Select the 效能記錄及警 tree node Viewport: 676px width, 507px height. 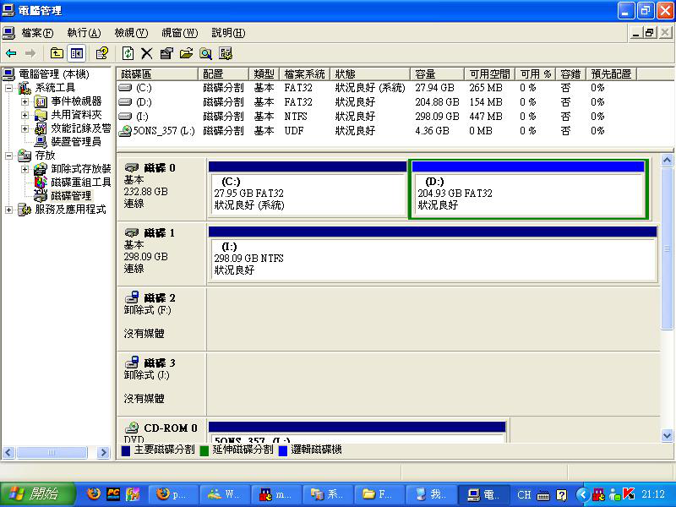(x=80, y=128)
